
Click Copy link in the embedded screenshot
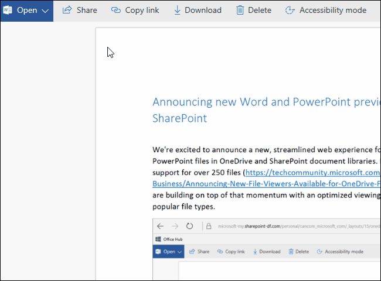pos(231,251)
